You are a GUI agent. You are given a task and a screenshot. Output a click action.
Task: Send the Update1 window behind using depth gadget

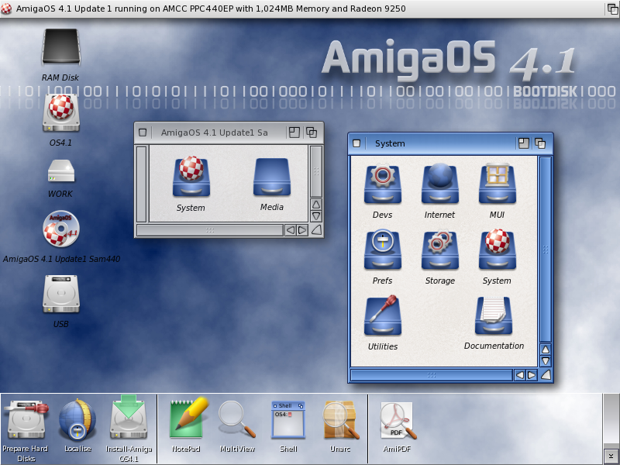pos(312,133)
